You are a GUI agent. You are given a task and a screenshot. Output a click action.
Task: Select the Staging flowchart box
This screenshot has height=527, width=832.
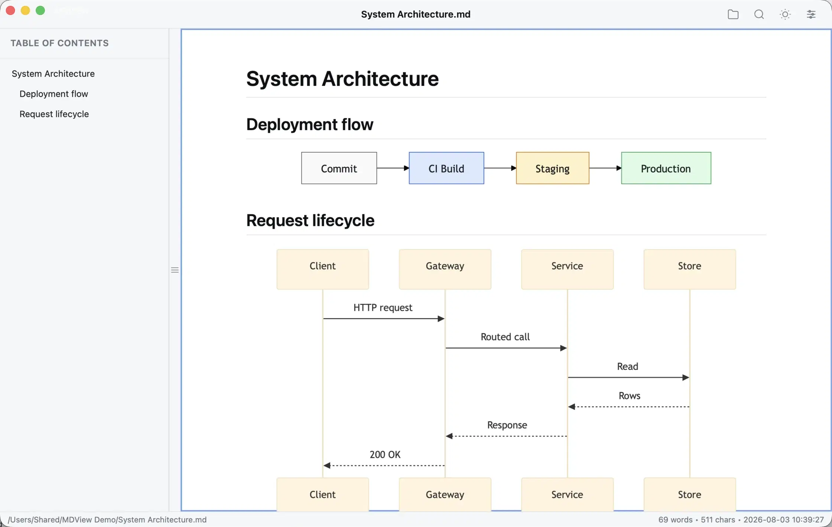pyautogui.click(x=553, y=168)
